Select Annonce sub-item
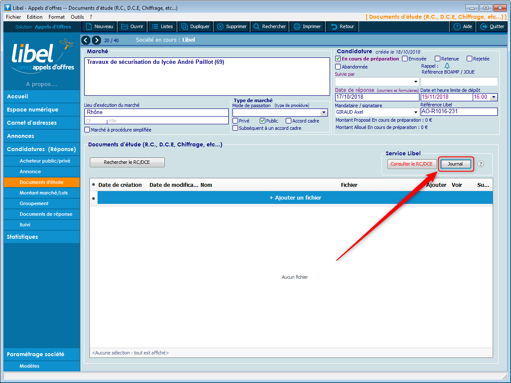Screen dimensions: 511x383 tap(42, 171)
